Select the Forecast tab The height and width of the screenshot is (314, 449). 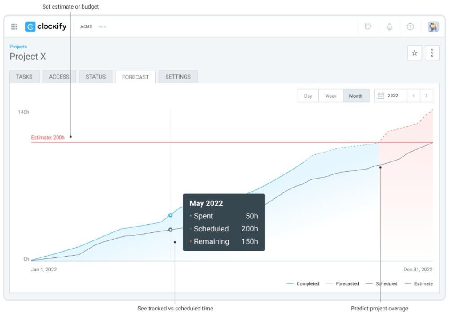click(x=136, y=77)
